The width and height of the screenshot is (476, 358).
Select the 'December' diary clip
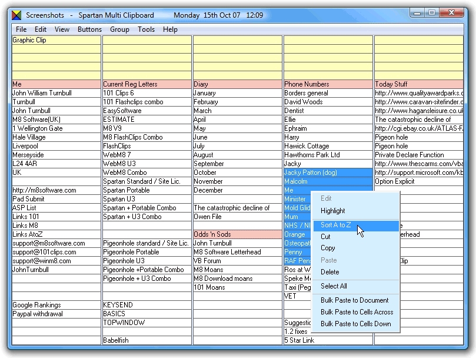coord(237,190)
